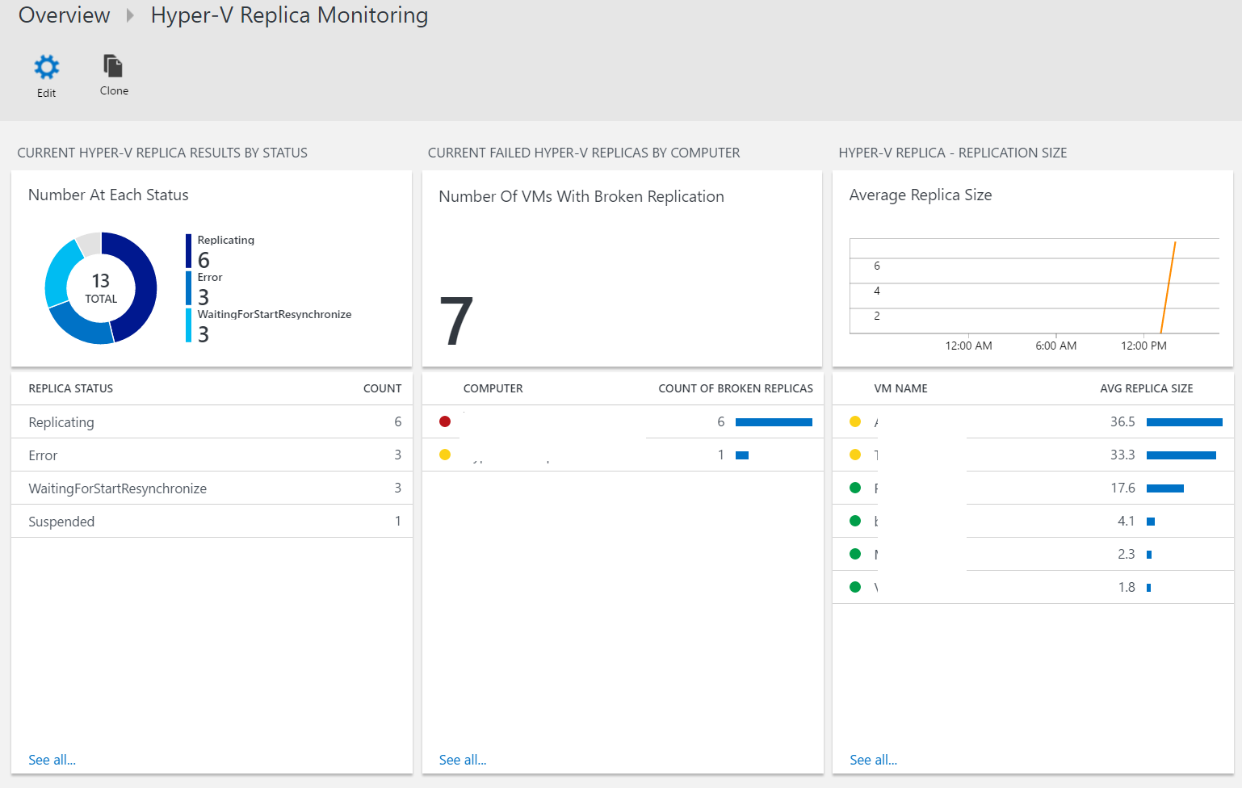Click the COMPUTER column header
The height and width of the screenshot is (788, 1242).
493,388
